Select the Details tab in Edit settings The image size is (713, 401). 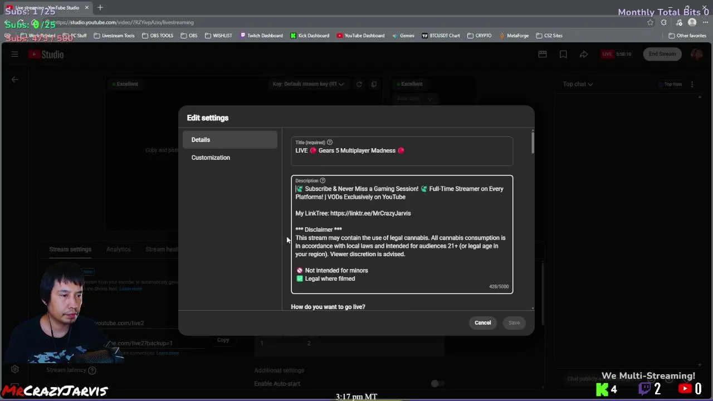229,140
